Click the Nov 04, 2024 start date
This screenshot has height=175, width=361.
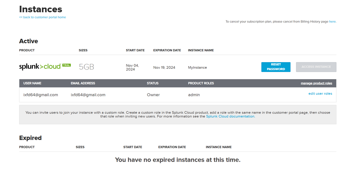tap(132, 67)
